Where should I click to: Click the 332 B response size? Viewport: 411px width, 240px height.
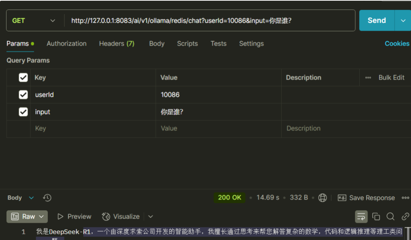click(x=299, y=198)
